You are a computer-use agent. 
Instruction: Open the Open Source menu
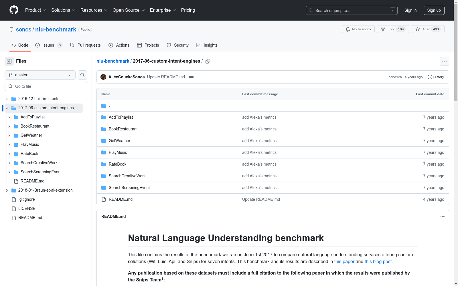click(x=129, y=10)
